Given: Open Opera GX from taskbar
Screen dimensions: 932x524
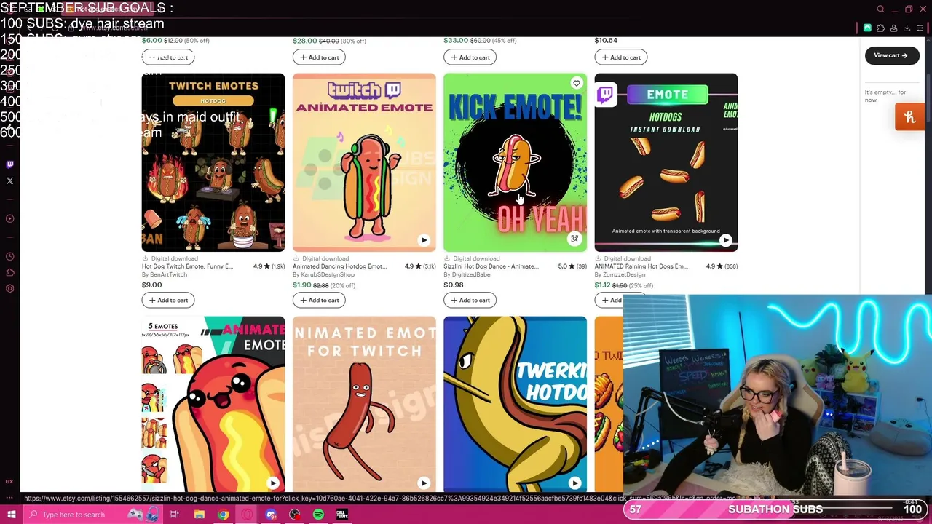Looking at the screenshot, I should pyautogui.click(x=247, y=515).
